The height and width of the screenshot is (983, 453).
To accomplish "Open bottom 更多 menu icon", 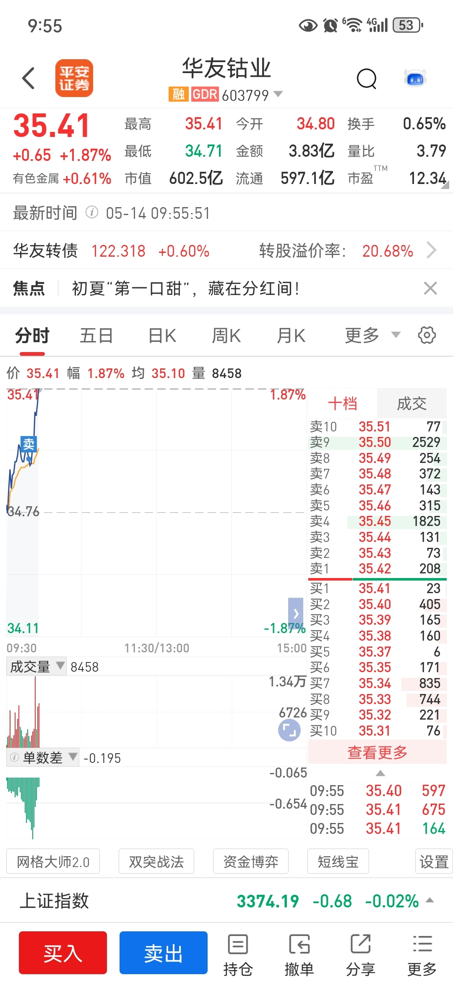I will click(x=422, y=955).
